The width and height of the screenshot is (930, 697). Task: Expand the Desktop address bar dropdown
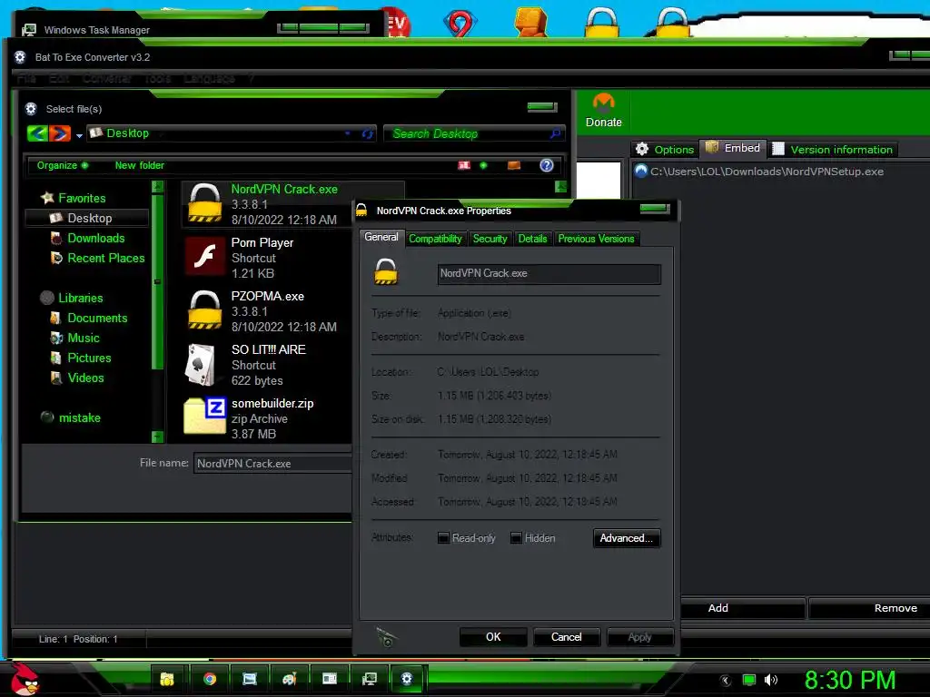coord(347,134)
